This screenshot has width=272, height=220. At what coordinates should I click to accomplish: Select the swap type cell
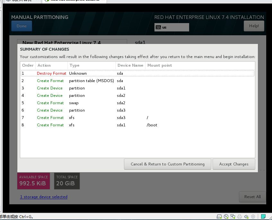click(x=74, y=103)
